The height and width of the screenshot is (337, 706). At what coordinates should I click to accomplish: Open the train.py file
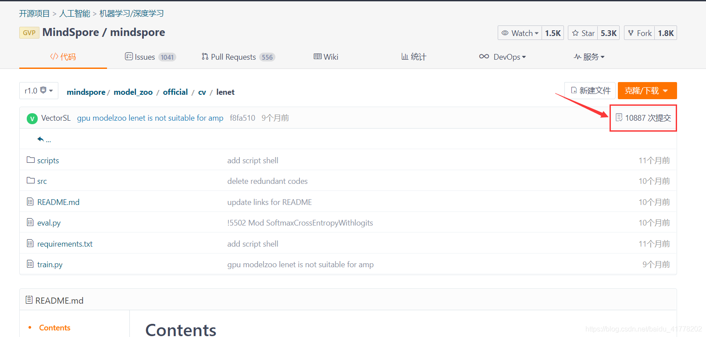click(x=50, y=265)
